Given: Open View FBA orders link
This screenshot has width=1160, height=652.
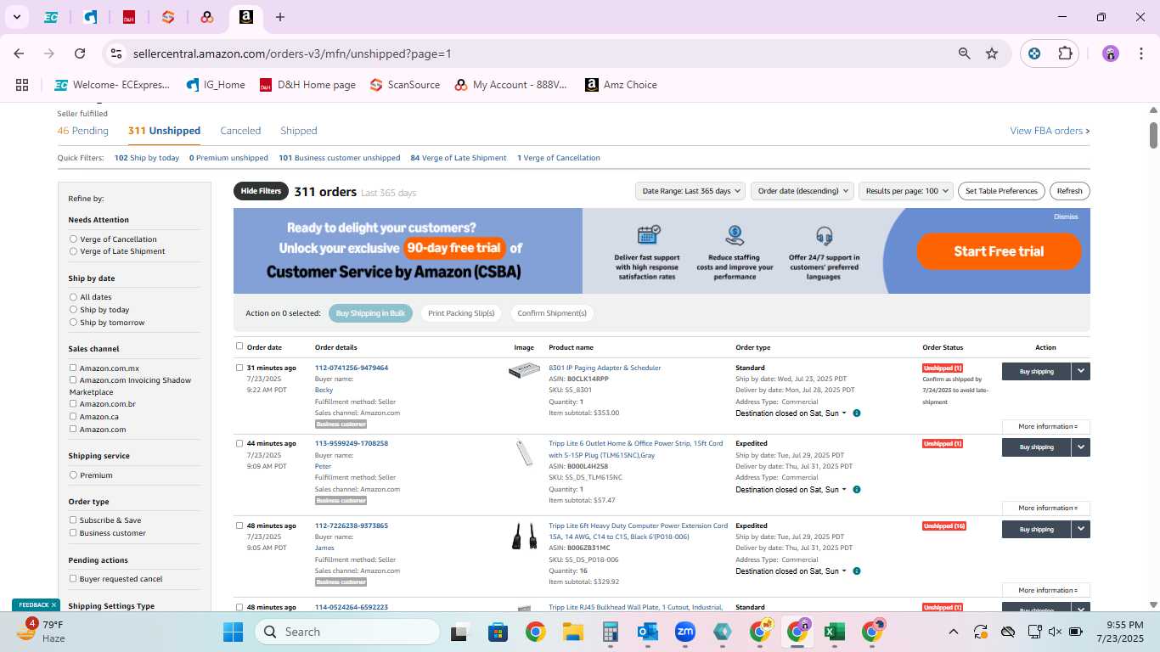Looking at the screenshot, I should (x=1050, y=131).
